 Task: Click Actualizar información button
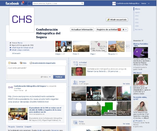[82, 30]
